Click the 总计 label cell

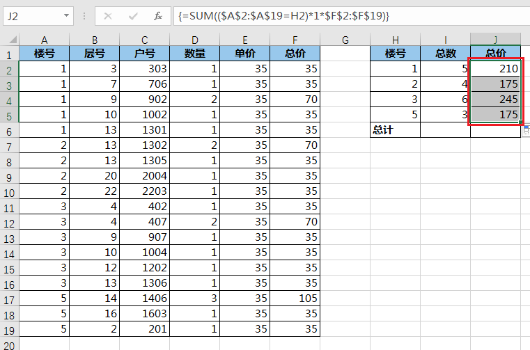tap(395, 129)
